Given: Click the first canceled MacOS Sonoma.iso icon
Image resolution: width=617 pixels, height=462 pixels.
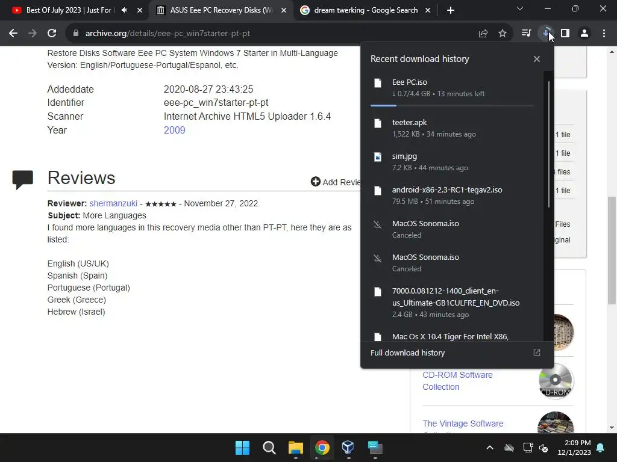Looking at the screenshot, I should coord(378,225).
